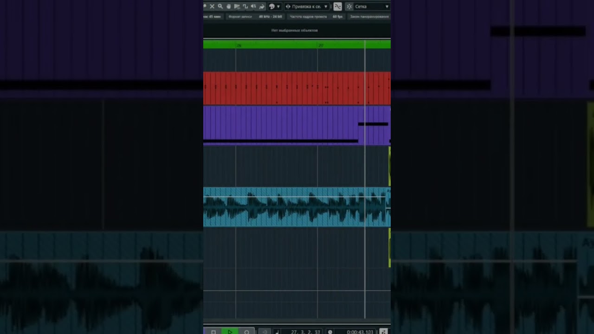Select the Mute tool (X icon)
The height and width of the screenshot is (334, 594).
212,6
